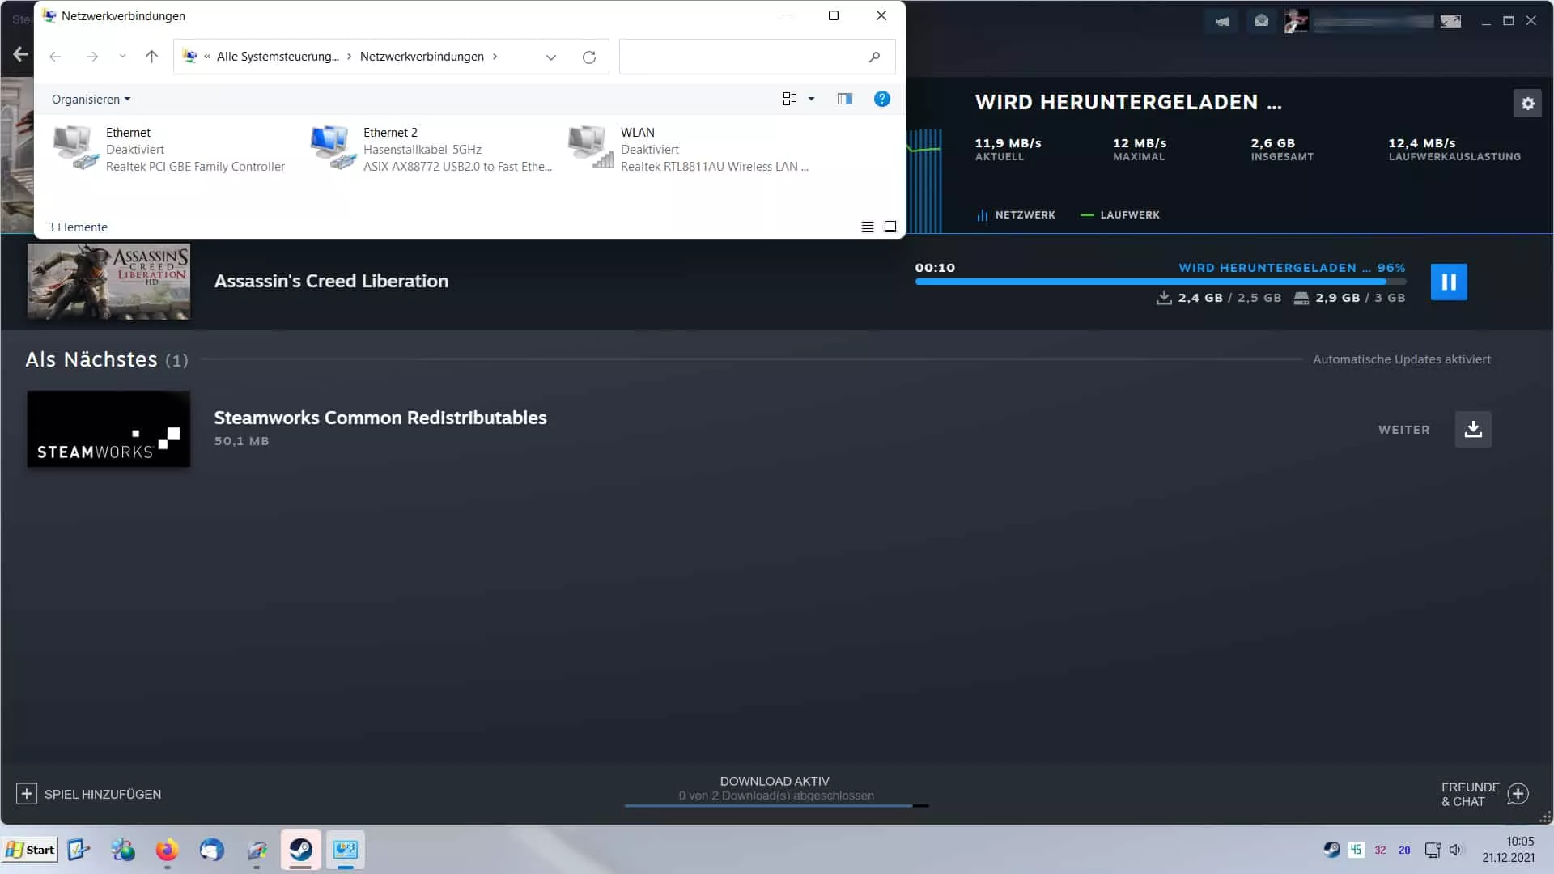Switch to details view at bottom right
Viewport: 1554px width, 874px height.
pos(868,227)
